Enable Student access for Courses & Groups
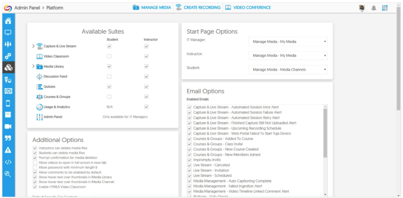The height and width of the screenshot is (198, 403). pyautogui.click(x=109, y=97)
